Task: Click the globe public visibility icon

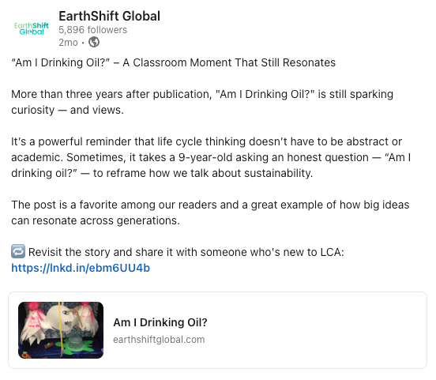Action: click(94, 43)
